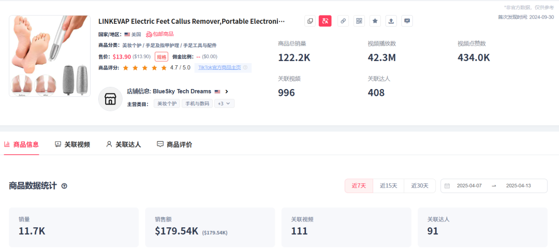Switch to the 关联视频 tab

click(72, 144)
